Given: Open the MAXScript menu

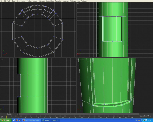Looking at the screenshot, I should 73,1.
